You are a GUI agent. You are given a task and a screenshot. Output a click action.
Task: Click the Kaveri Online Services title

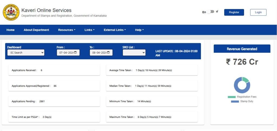47,10
